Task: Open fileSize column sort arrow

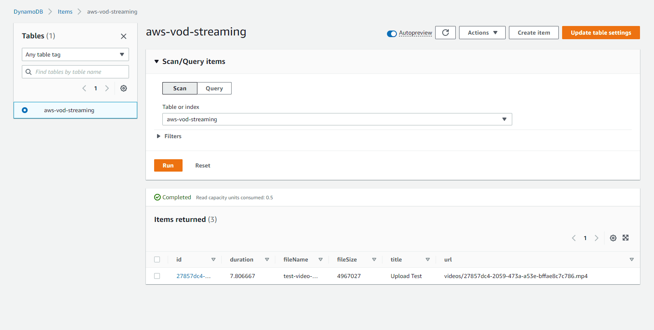Action: 374,259
